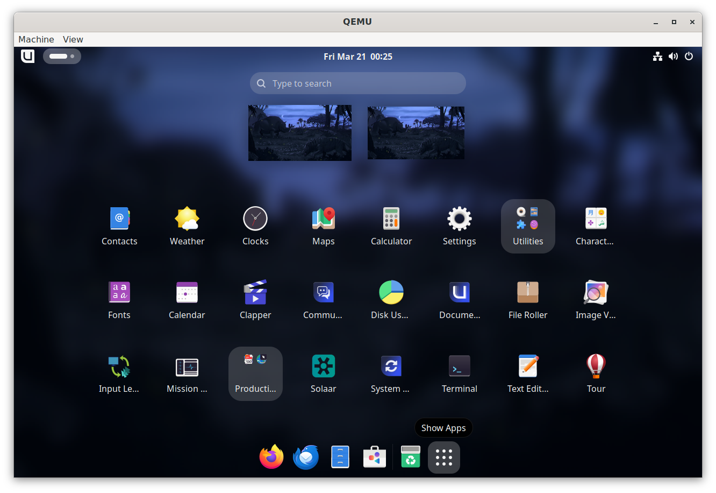716x493 pixels.
Task: Launch the Weather app
Action: (x=187, y=226)
